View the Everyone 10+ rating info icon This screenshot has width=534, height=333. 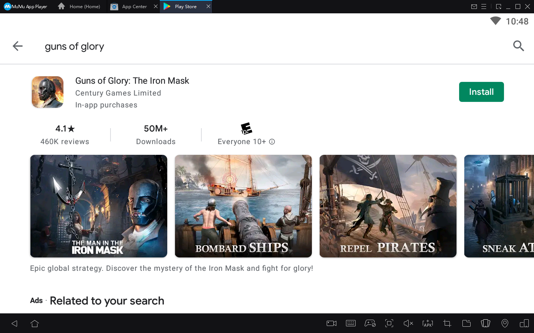272,141
